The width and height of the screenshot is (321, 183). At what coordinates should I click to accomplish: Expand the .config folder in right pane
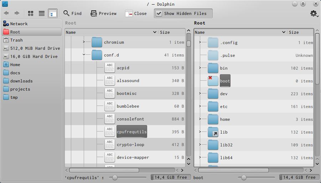pyautogui.click(x=200, y=42)
